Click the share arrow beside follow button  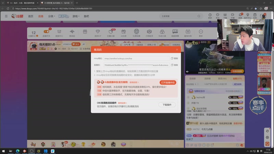click(84, 44)
